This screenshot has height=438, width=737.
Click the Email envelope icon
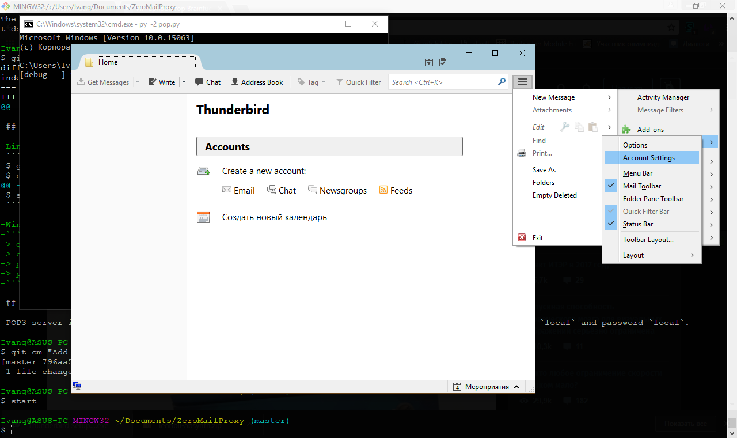[x=227, y=190]
